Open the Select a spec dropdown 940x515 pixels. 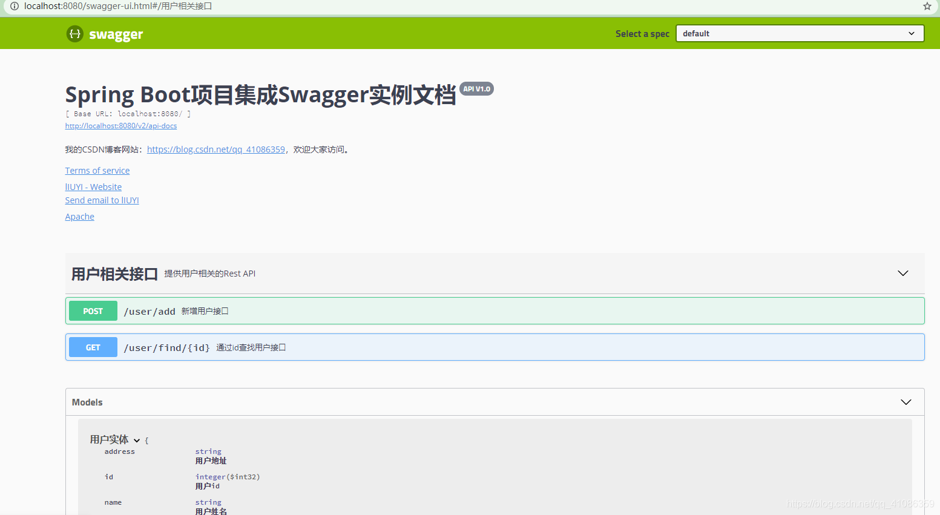click(x=800, y=33)
